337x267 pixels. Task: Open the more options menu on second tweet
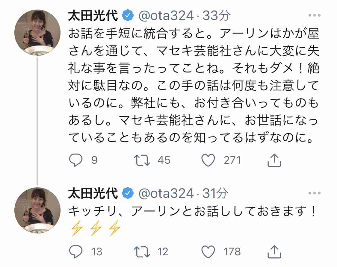(315, 193)
